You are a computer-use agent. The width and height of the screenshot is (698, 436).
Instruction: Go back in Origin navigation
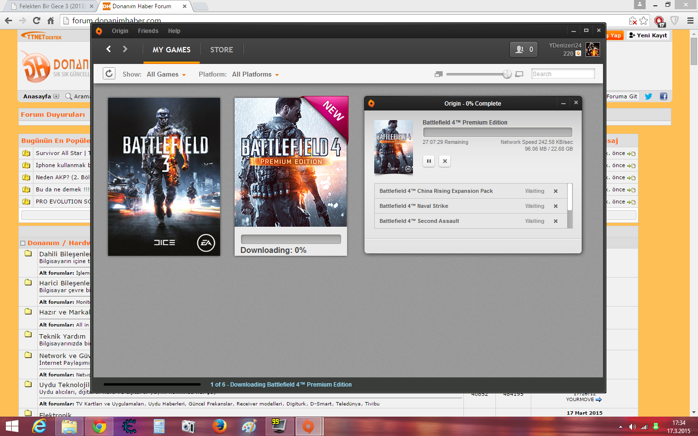(109, 49)
